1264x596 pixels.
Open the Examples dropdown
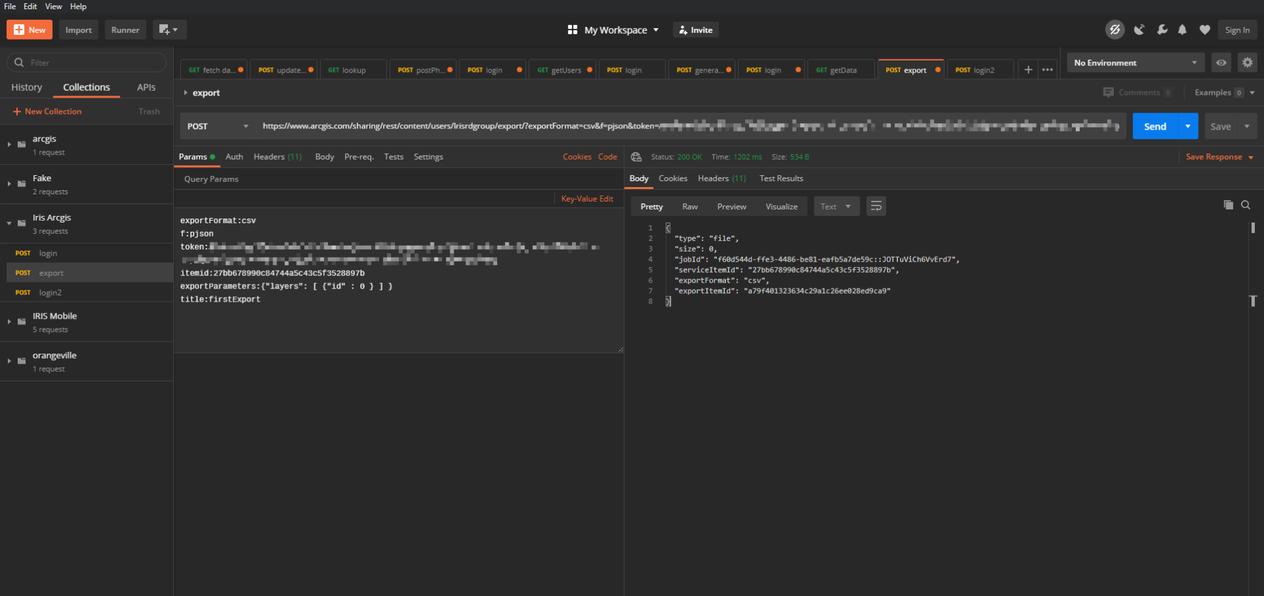pyautogui.click(x=1224, y=93)
